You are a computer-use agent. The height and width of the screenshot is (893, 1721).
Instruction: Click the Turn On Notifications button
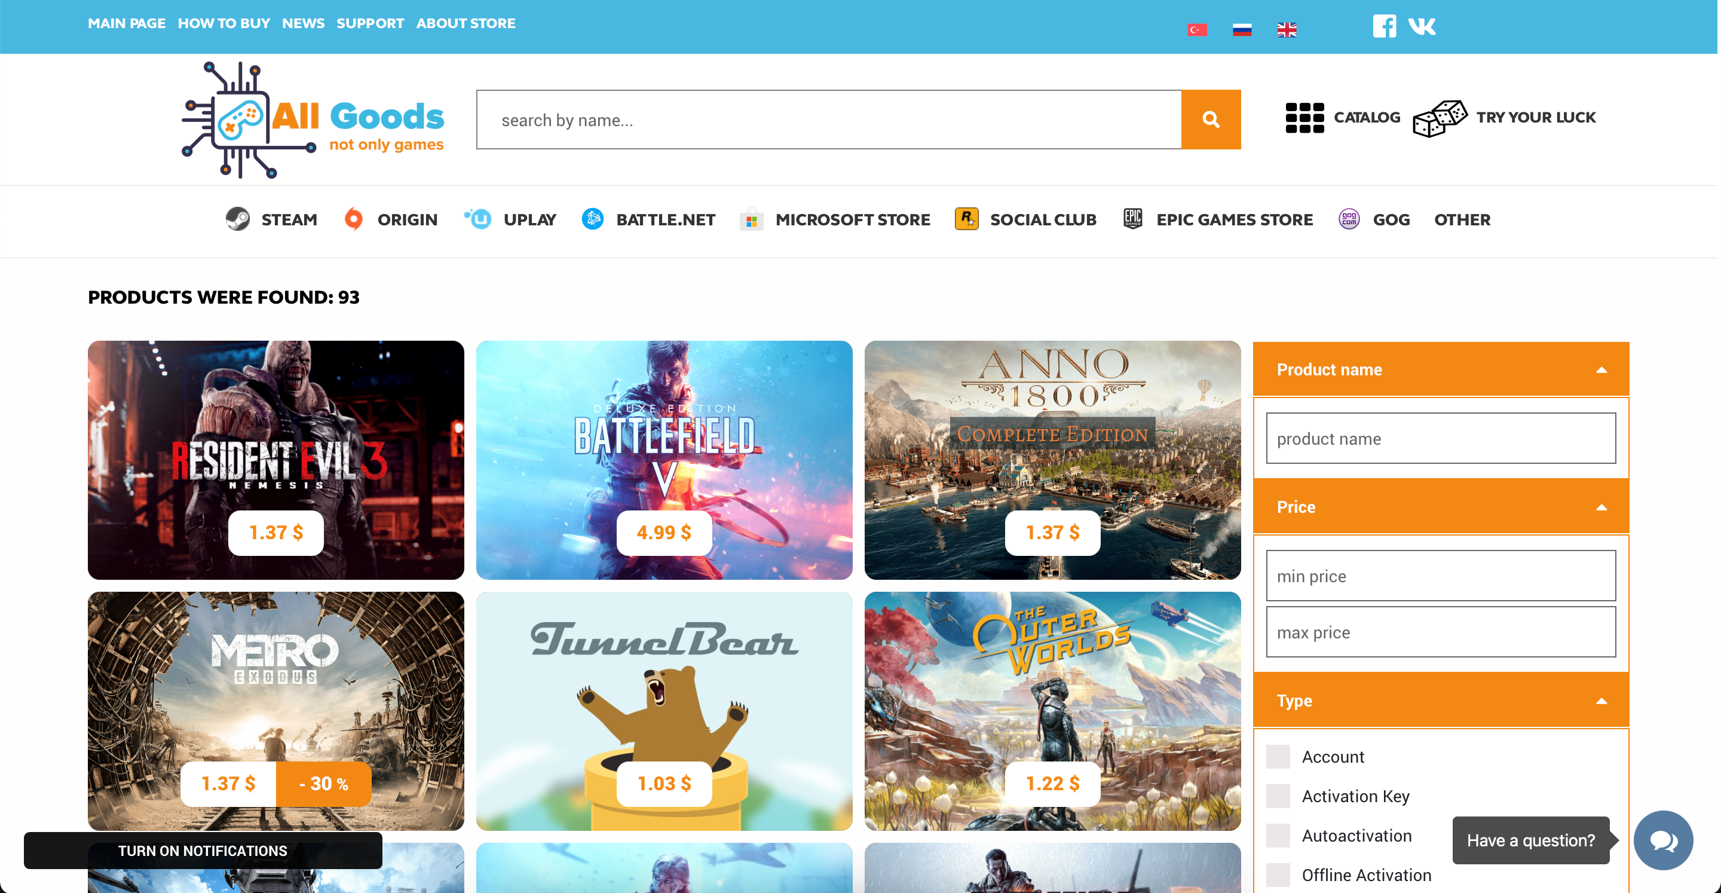(203, 851)
